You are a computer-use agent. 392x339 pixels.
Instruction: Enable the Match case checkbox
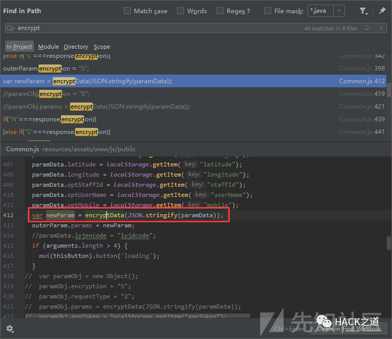pos(127,11)
